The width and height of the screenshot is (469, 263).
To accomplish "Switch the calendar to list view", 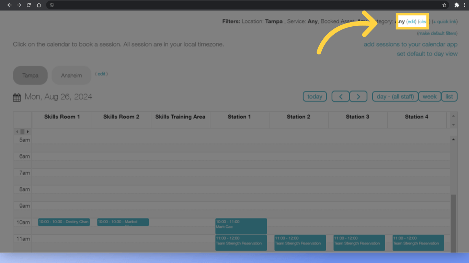I will (449, 96).
